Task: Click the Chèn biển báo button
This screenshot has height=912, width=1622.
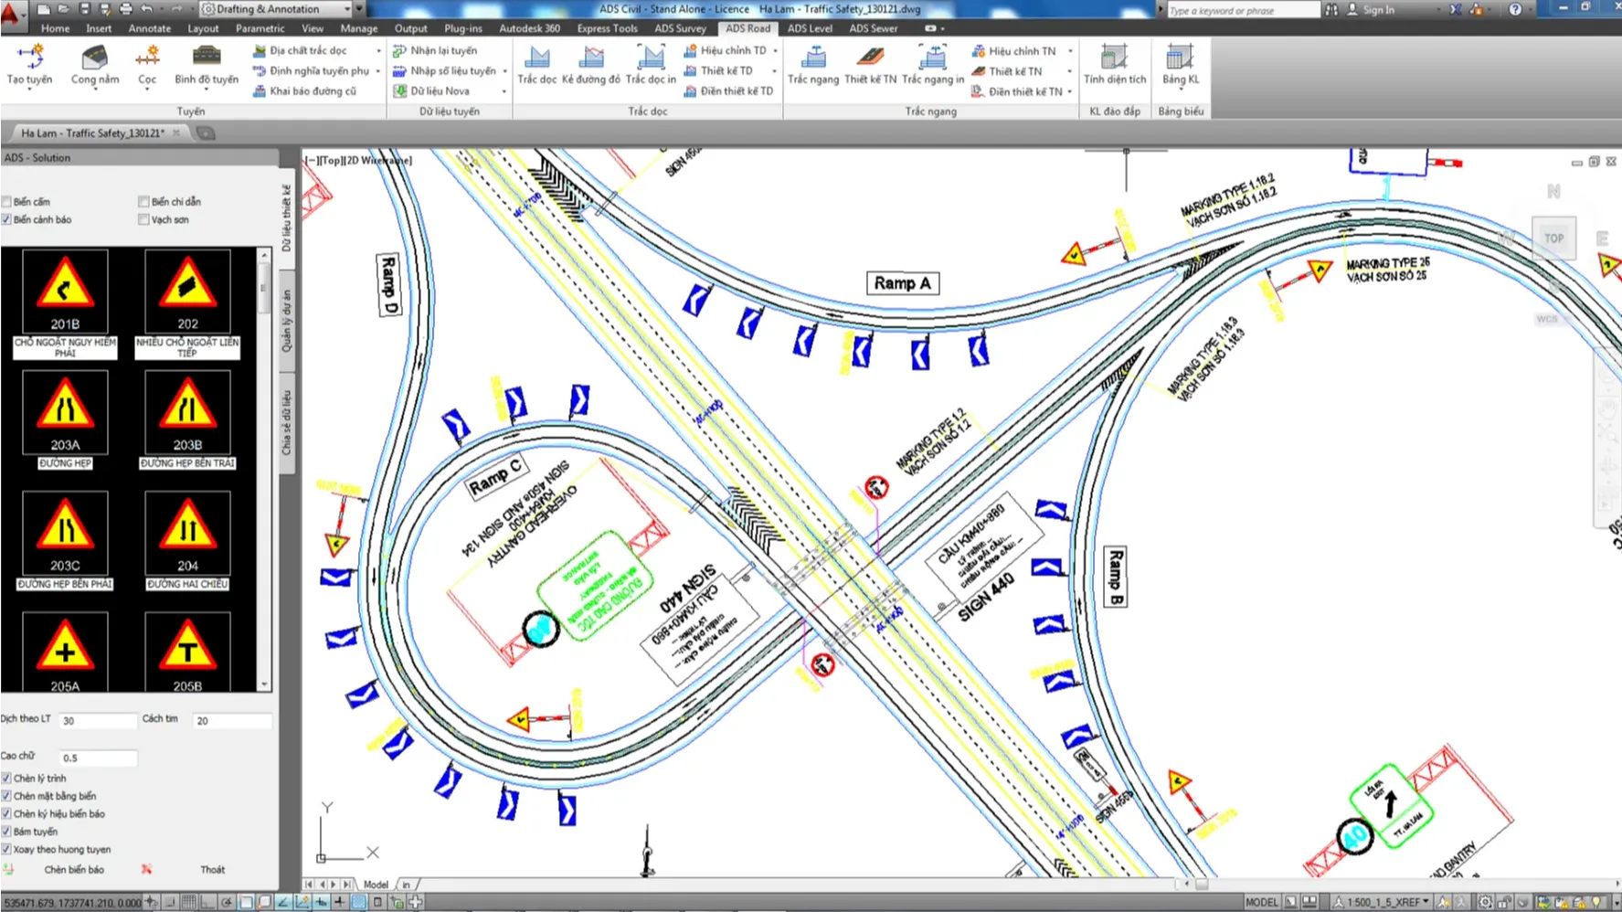Action: click(x=74, y=870)
